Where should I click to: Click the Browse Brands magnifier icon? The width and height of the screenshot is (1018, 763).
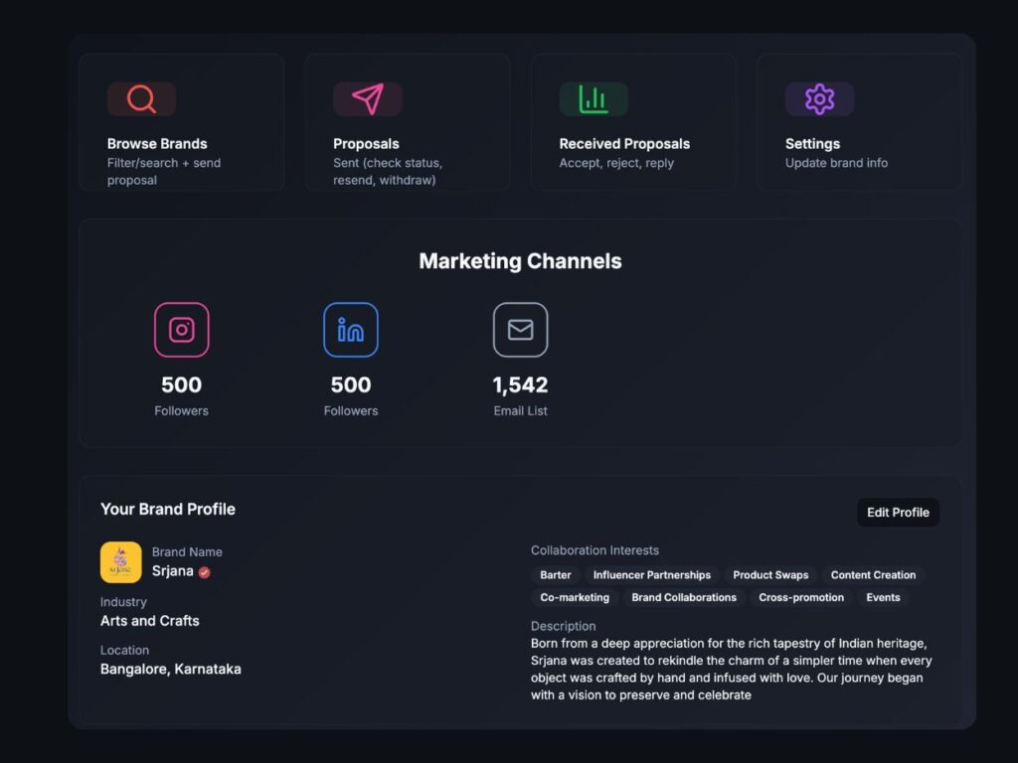tap(141, 99)
